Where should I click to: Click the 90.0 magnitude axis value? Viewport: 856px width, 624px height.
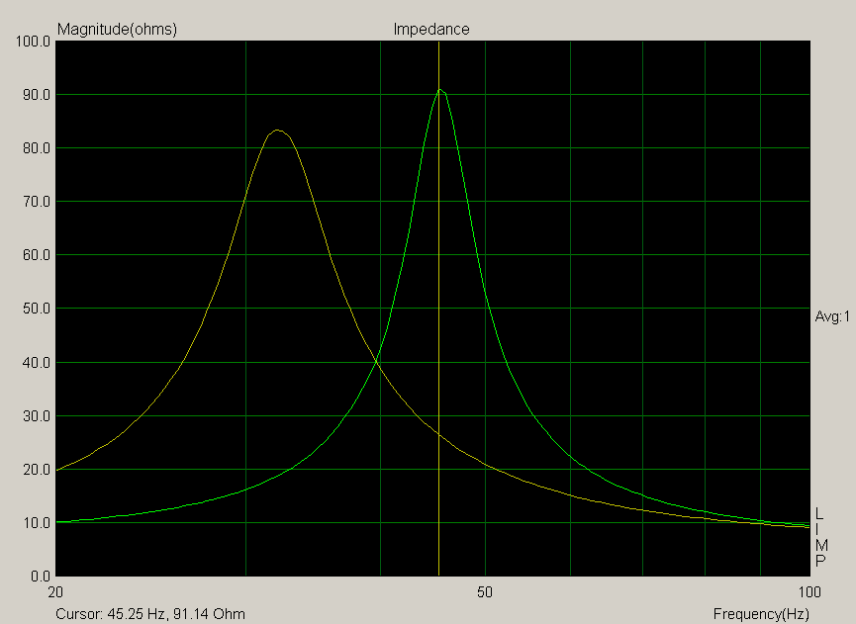pos(37,95)
